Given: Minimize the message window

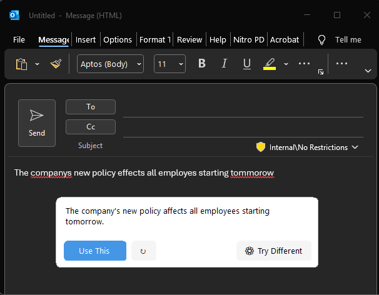Looking at the screenshot, I should pos(307,15).
